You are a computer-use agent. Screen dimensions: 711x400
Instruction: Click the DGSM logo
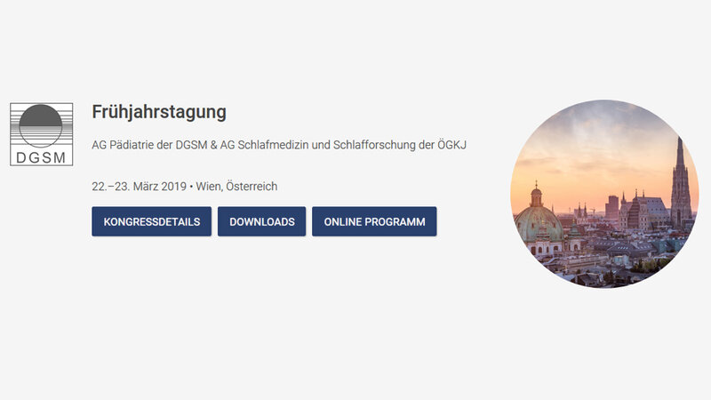(x=41, y=134)
